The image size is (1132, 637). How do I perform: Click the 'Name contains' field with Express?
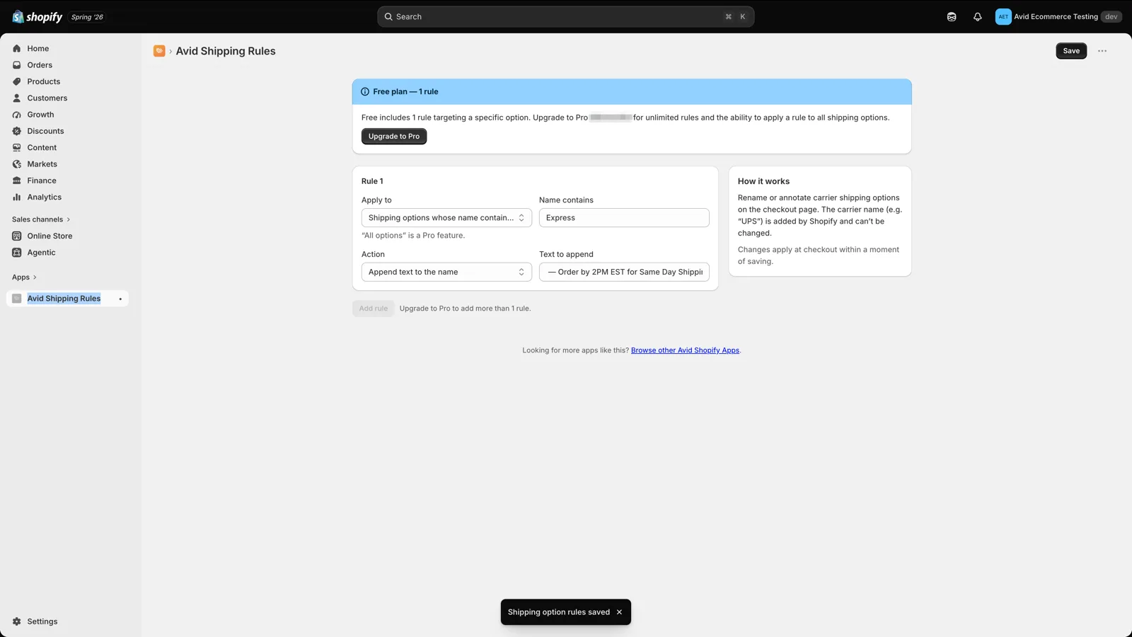click(624, 218)
